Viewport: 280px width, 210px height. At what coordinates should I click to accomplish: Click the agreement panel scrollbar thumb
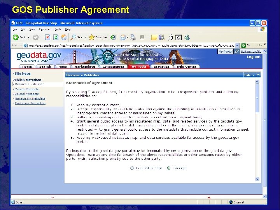pos(257,98)
